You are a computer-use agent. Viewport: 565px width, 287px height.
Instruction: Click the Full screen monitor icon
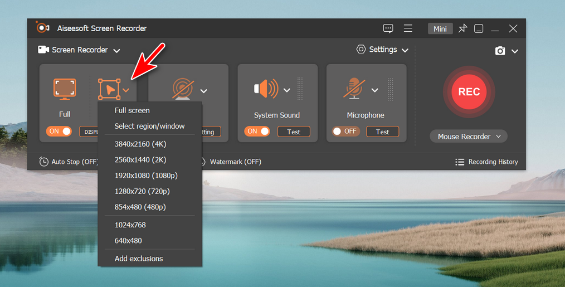(x=65, y=89)
